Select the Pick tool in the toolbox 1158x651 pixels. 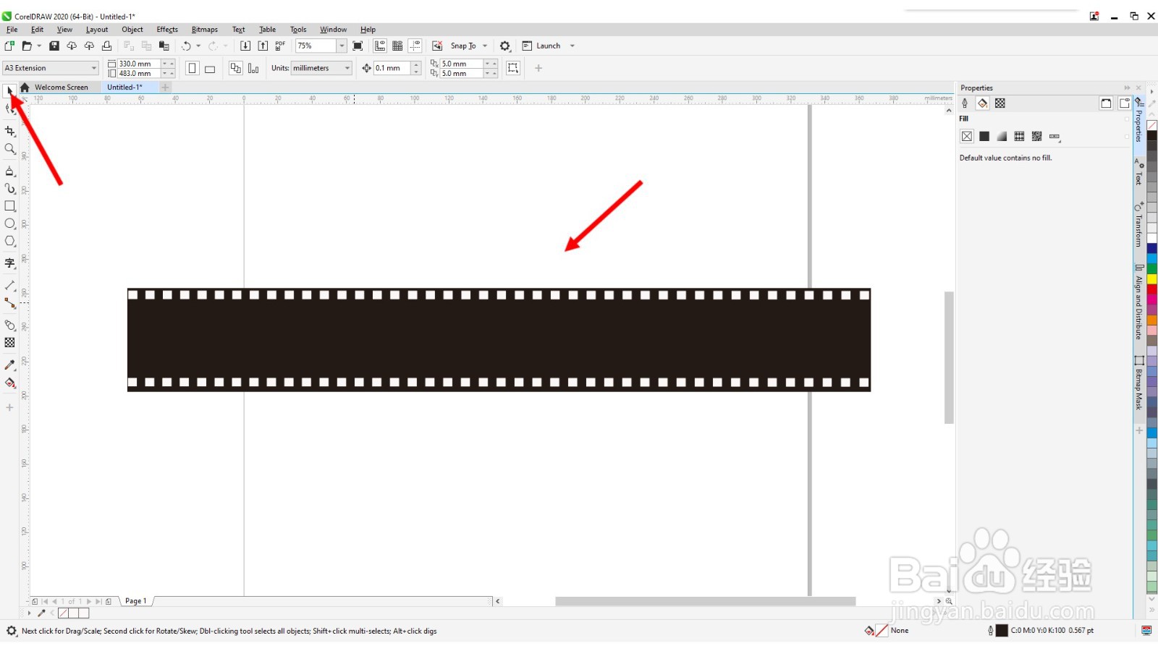9,90
